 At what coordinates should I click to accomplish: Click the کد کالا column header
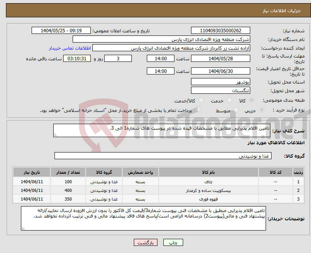coord(275,172)
